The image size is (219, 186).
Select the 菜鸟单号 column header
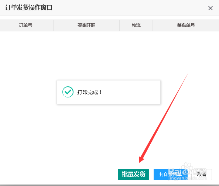pyautogui.click(x=186, y=25)
